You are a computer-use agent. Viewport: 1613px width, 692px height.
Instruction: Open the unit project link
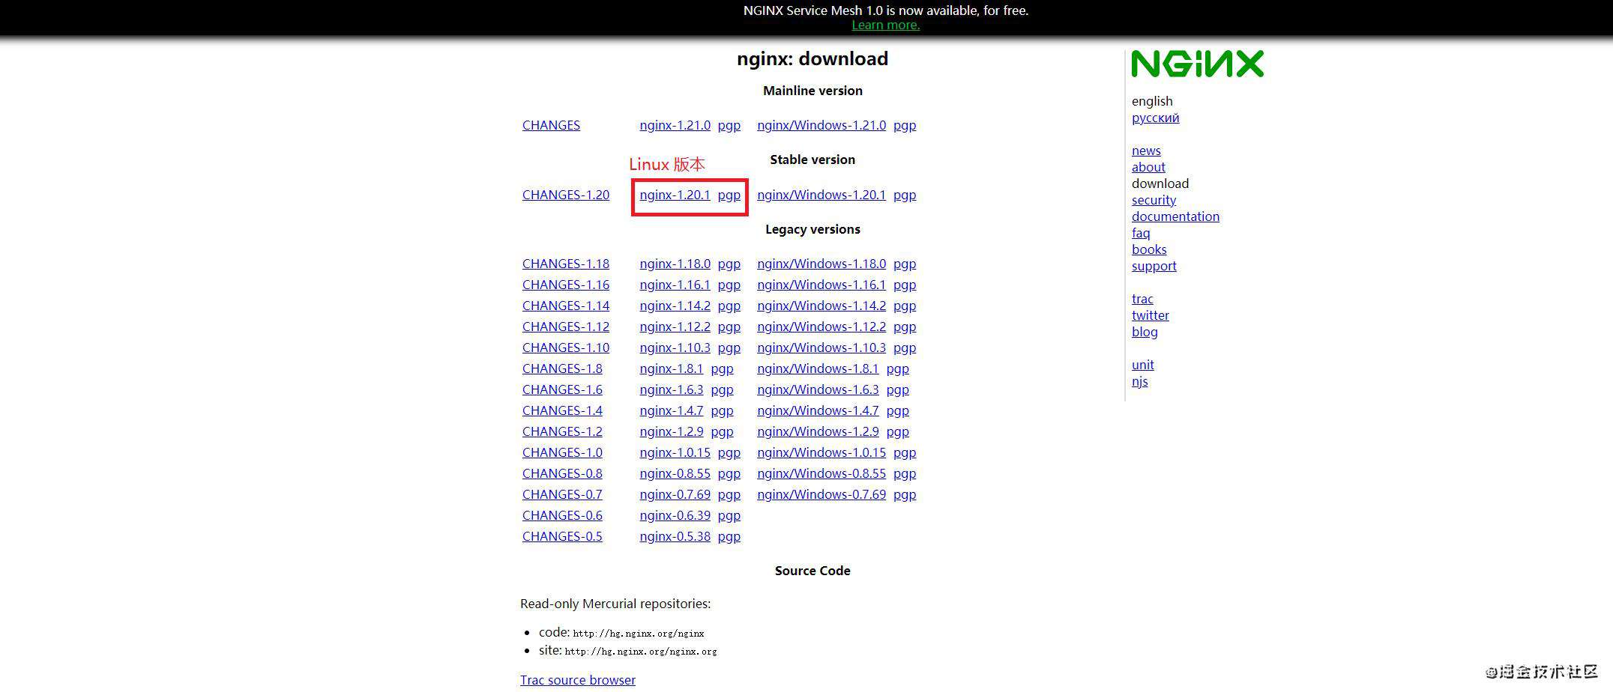pos(1143,365)
